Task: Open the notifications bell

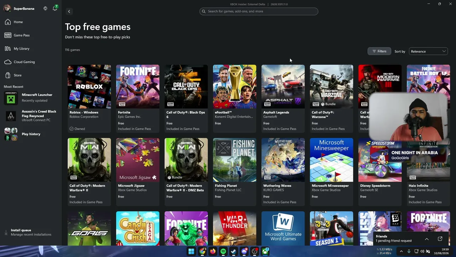Action: 55,8
